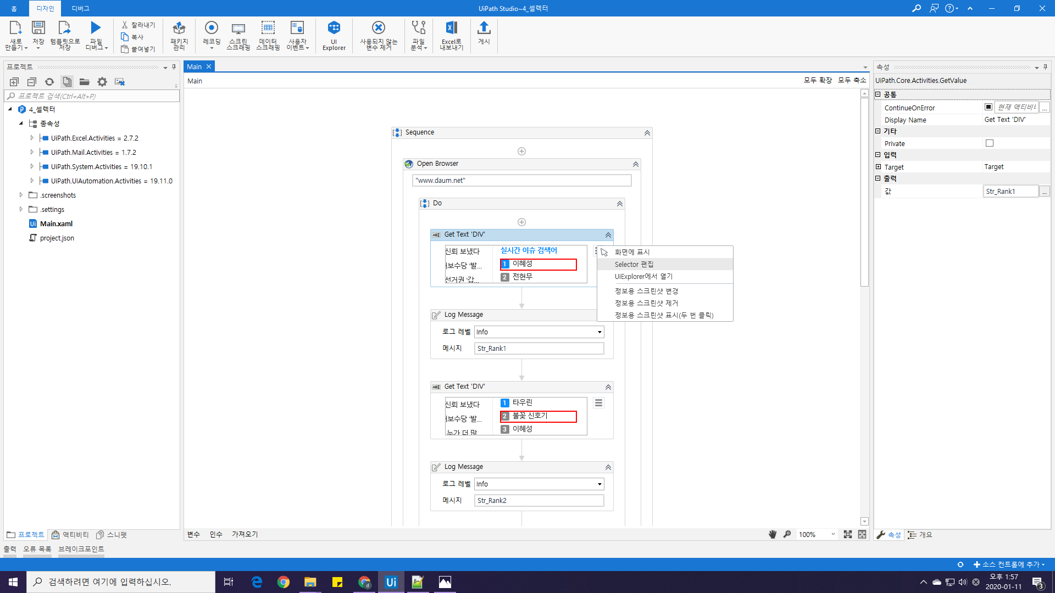Click 모두 확장 (Expand All) link

(x=818, y=80)
